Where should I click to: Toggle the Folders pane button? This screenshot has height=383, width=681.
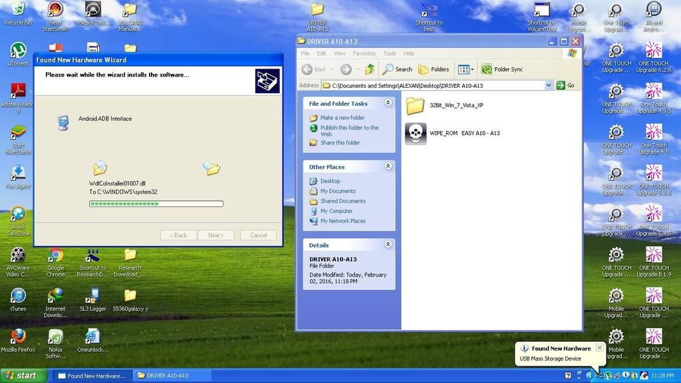[433, 69]
